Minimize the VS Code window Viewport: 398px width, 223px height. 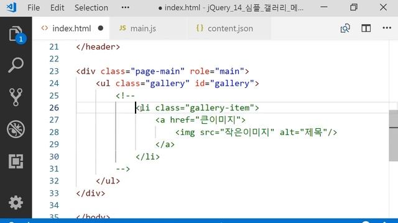pyautogui.click(x=324, y=7)
